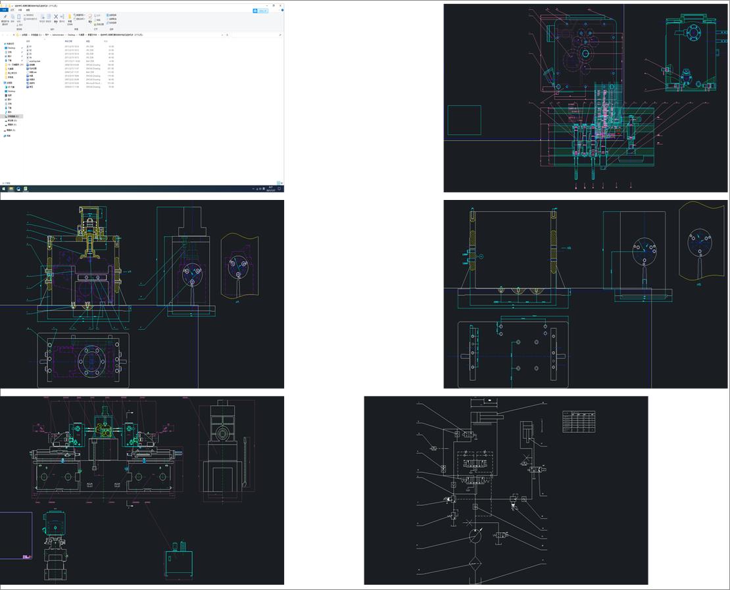Switch to large icons view in status bar
Image resolution: width=730 pixels, height=590 pixels.
[x=281, y=183]
